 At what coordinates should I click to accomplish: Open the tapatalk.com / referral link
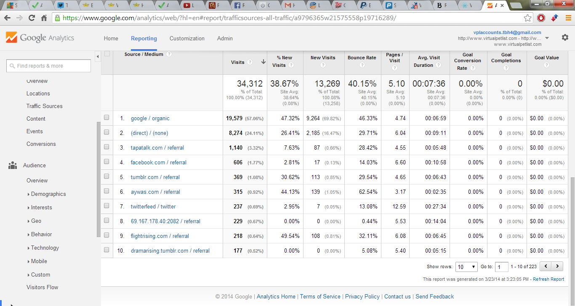click(157, 148)
